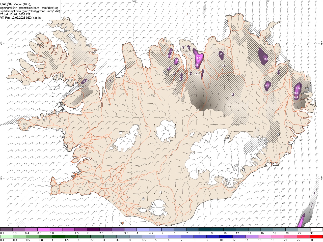The width and height of the screenshot is (323, 242).
Task: Select lower legend pink swatch between 16 and 18
Action: [264, 236]
